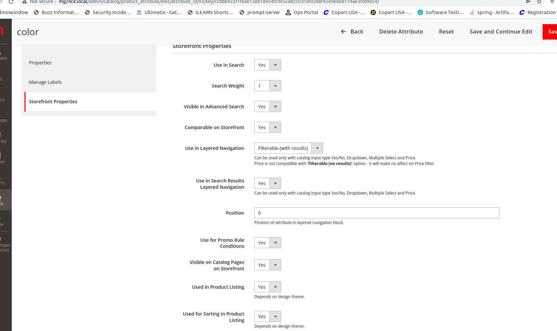557x331 pixels.
Task: Open the prompt-server bookmark
Action: point(259,12)
